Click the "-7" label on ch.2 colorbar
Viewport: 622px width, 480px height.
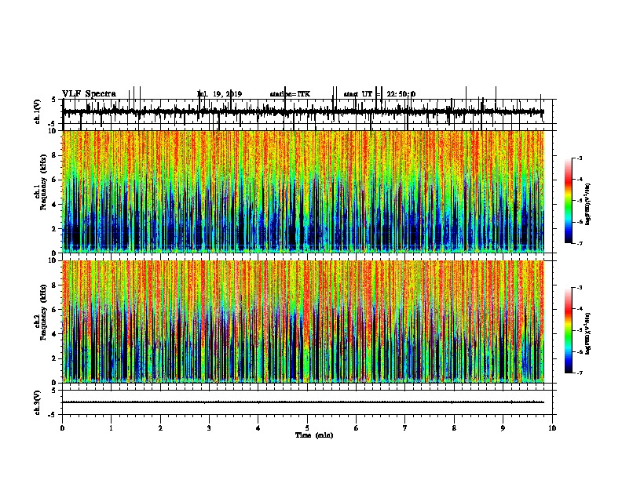tap(580, 373)
